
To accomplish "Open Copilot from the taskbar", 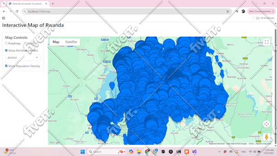I will coord(131,152).
